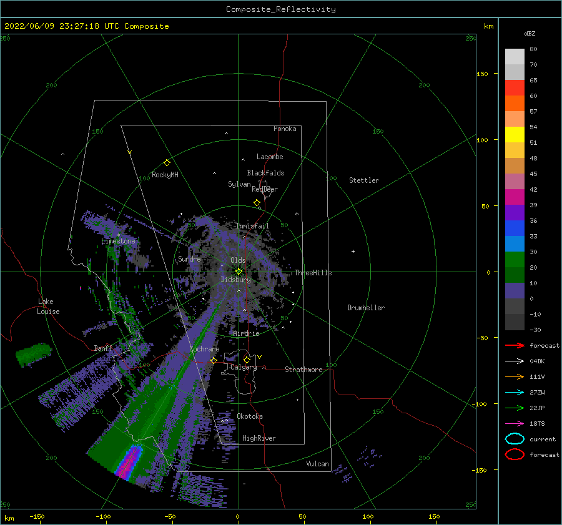Click the magenta 18TS arrow icon
This screenshot has height=525, width=562.
(515, 424)
